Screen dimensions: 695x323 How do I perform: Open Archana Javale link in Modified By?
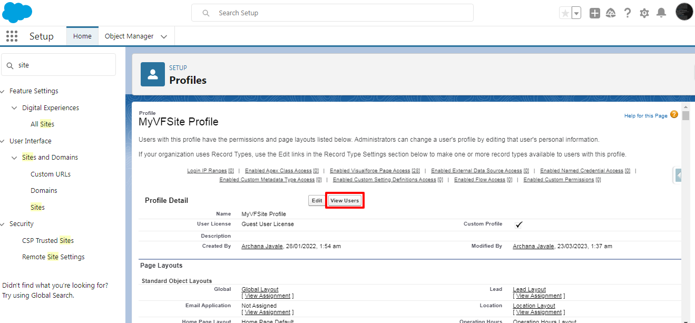(533, 246)
